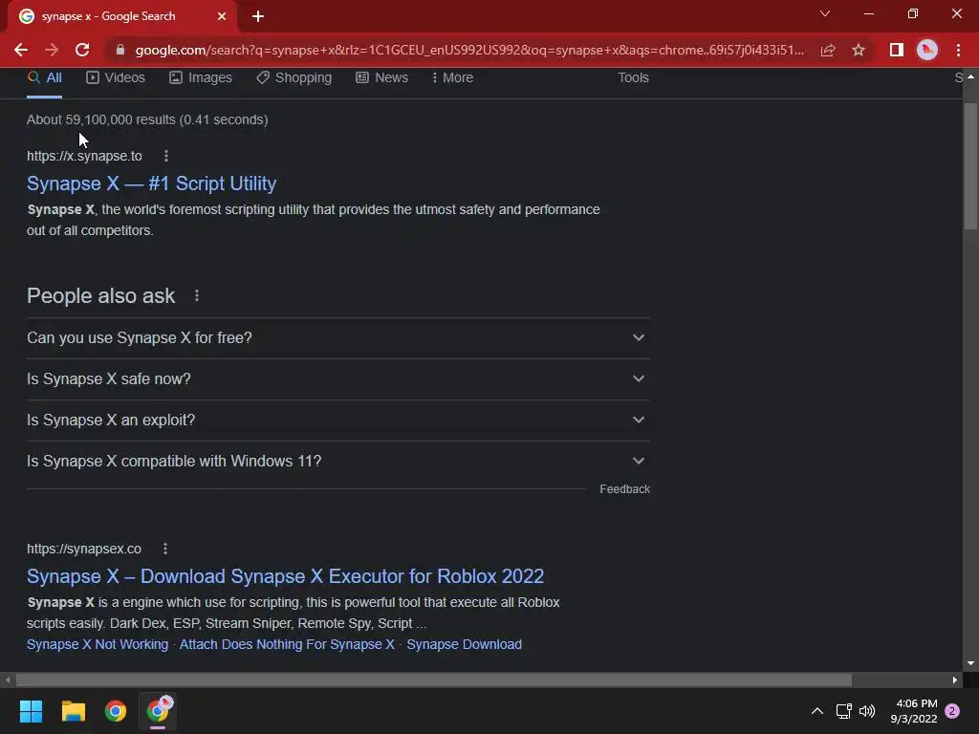
Task: Switch to the Images tab
Action: click(201, 77)
